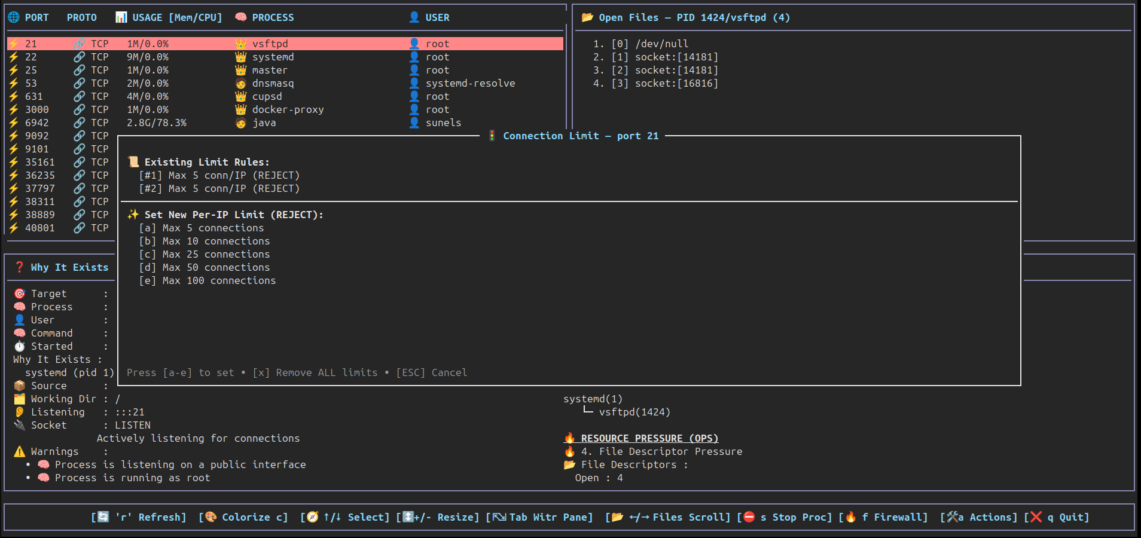Open the Why It Exists pane header
This screenshot has width=1141, height=538.
click(69, 267)
